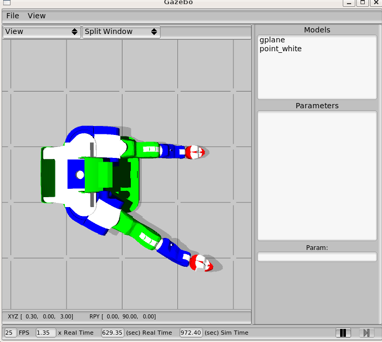Click the robot's lower red gripper tip

[201, 263]
